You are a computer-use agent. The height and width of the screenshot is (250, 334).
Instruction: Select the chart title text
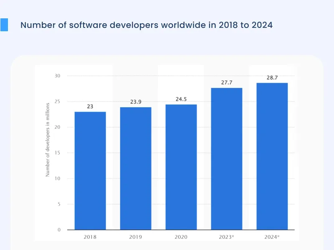tap(147, 25)
